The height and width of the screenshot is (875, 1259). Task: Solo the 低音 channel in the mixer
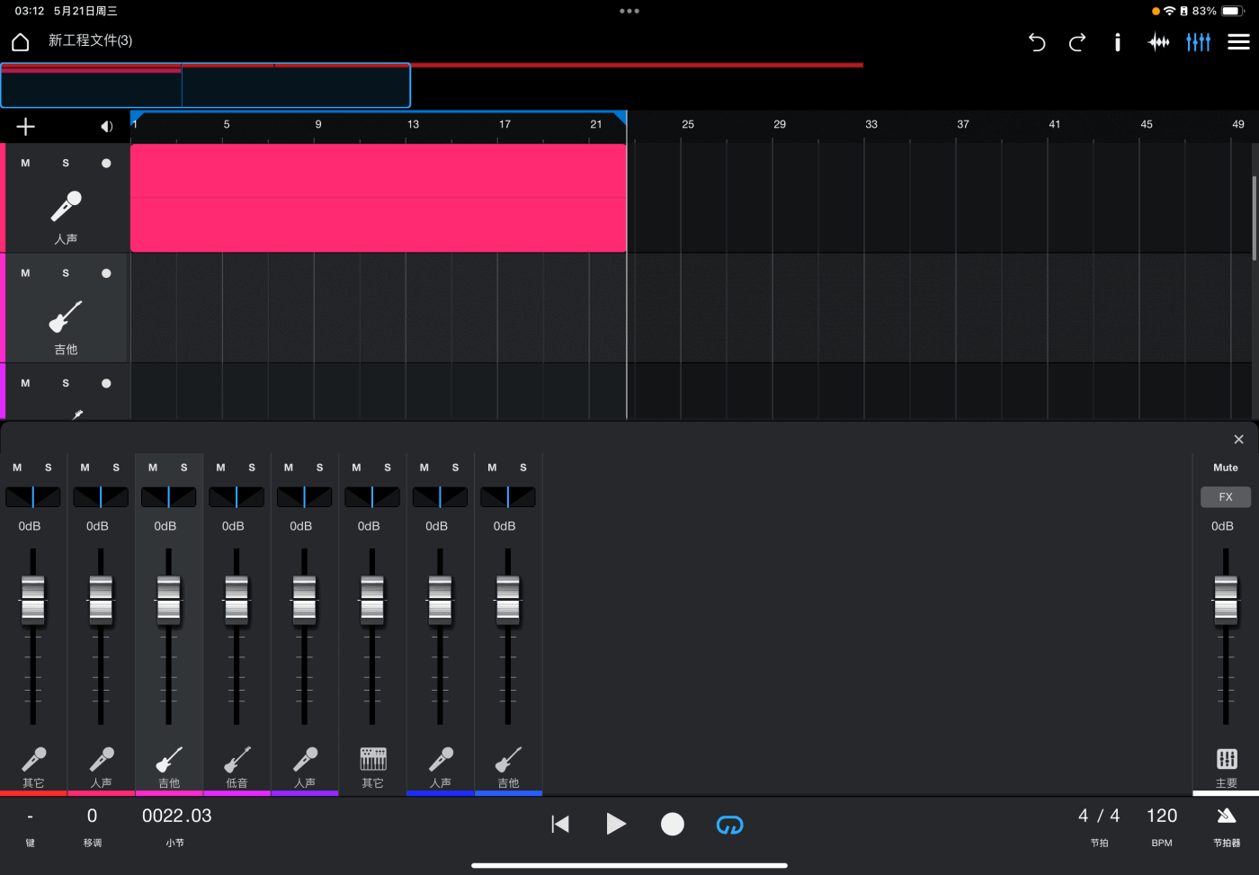[252, 468]
